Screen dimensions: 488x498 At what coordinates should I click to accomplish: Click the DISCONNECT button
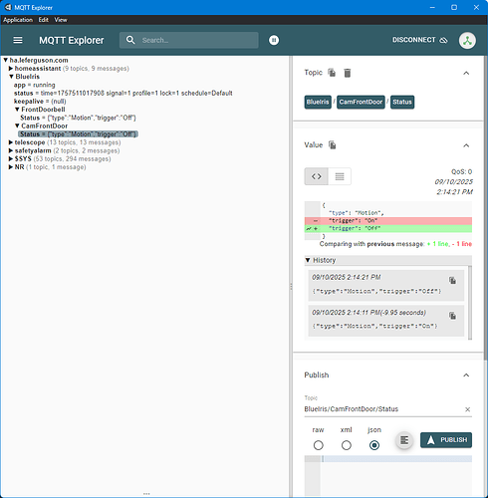point(420,40)
